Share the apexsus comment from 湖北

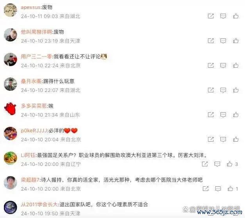(x=211, y=16)
